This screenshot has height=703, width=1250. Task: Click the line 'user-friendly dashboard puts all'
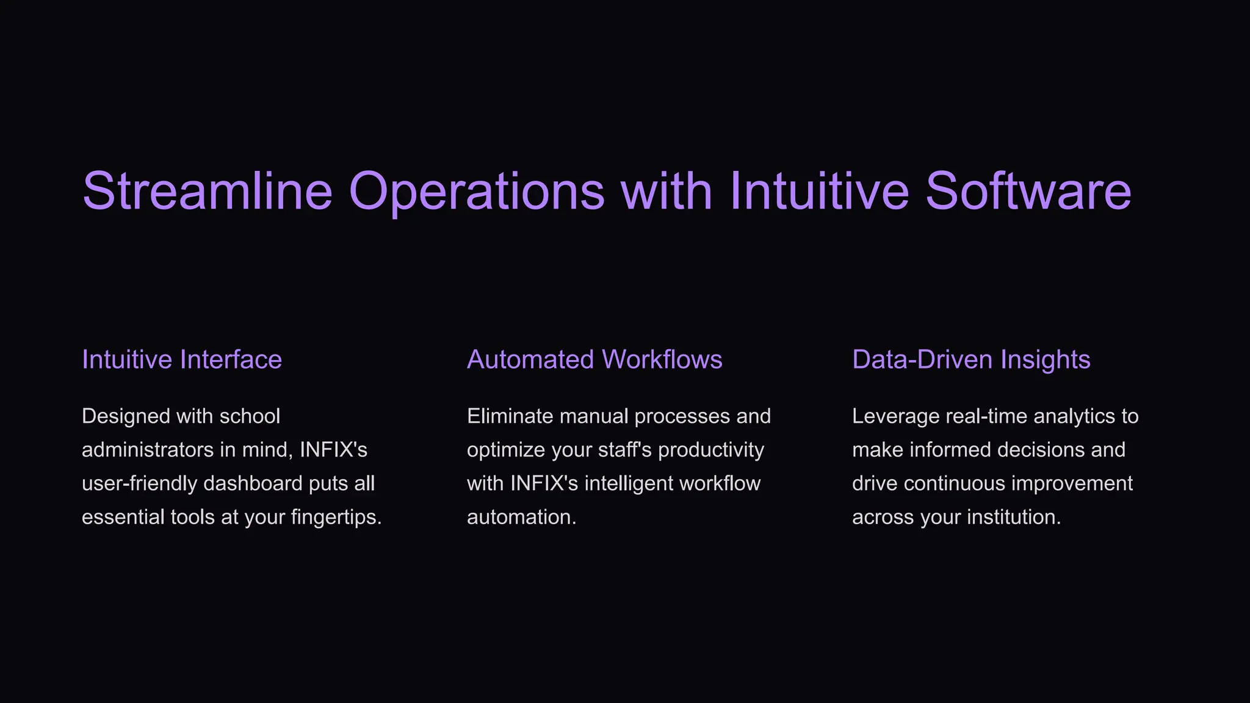tap(228, 483)
